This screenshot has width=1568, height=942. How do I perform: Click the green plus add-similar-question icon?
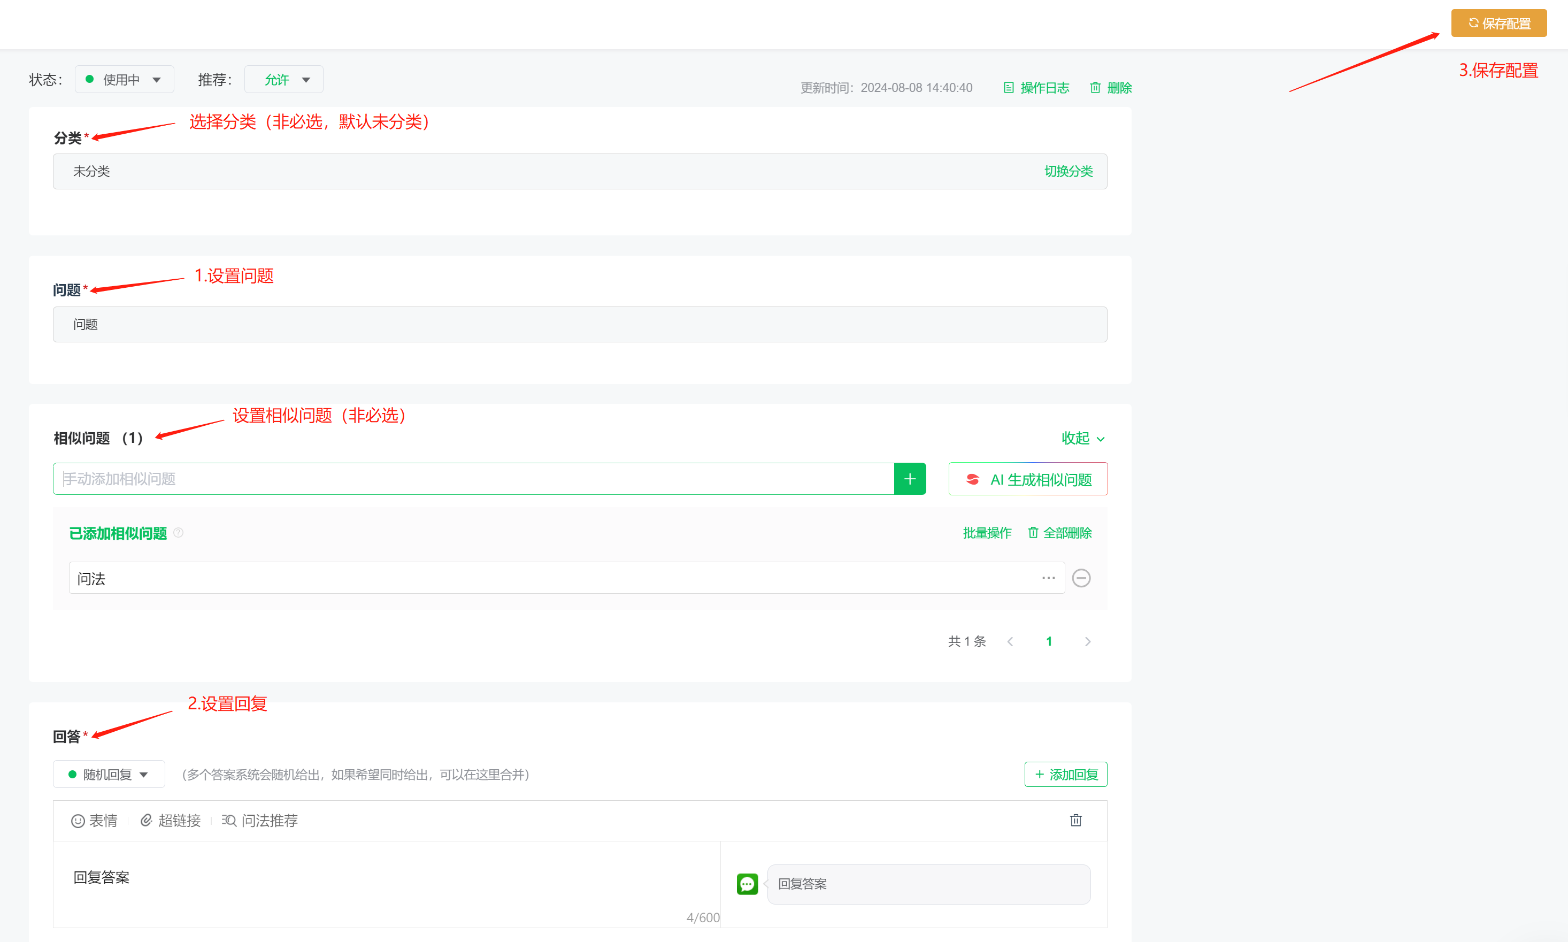[909, 479]
